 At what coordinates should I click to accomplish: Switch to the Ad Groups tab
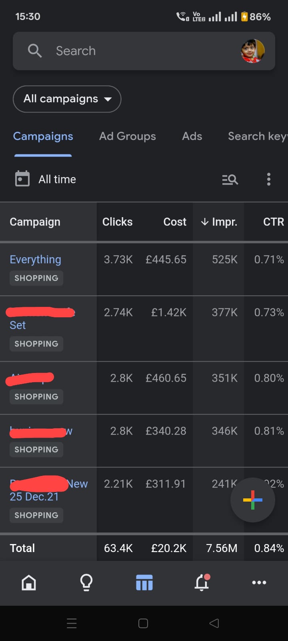127,136
